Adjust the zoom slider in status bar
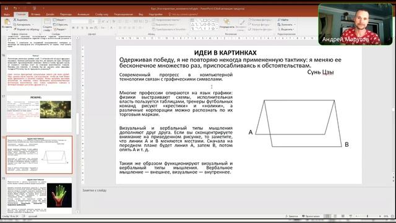Image resolution: width=396 pixels, height=223 pixels. coord(368,216)
